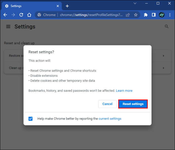Screen dimensions: 175x150
Task: Go to the home page icon
Action: (x=29, y=15)
